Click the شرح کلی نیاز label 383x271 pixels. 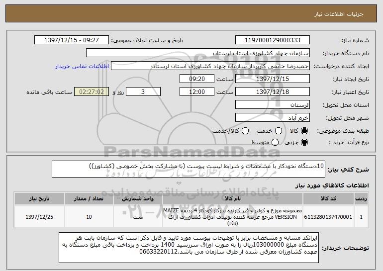[x=348, y=170]
